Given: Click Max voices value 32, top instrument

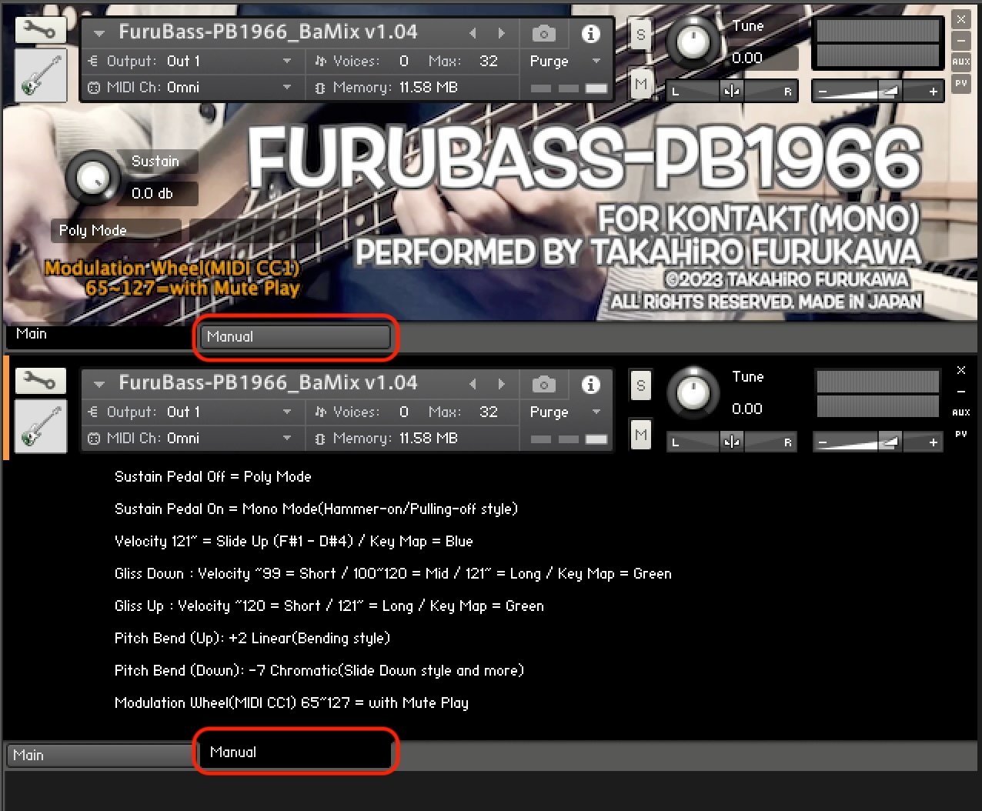Looking at the screenshot, I should (489, 61).
